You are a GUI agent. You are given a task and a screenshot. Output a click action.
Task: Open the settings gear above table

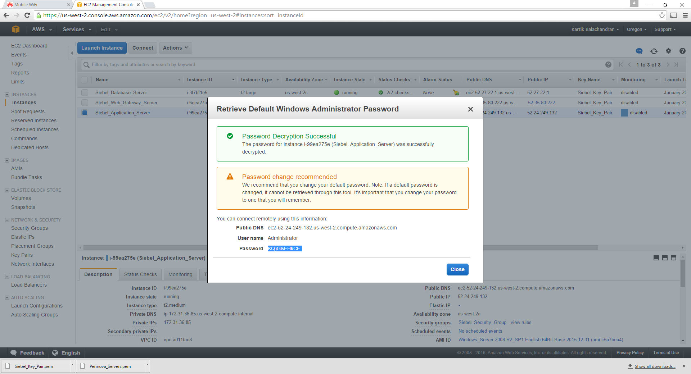668,51
